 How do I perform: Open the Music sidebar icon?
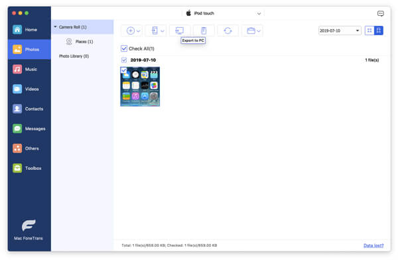click(17, 69)
